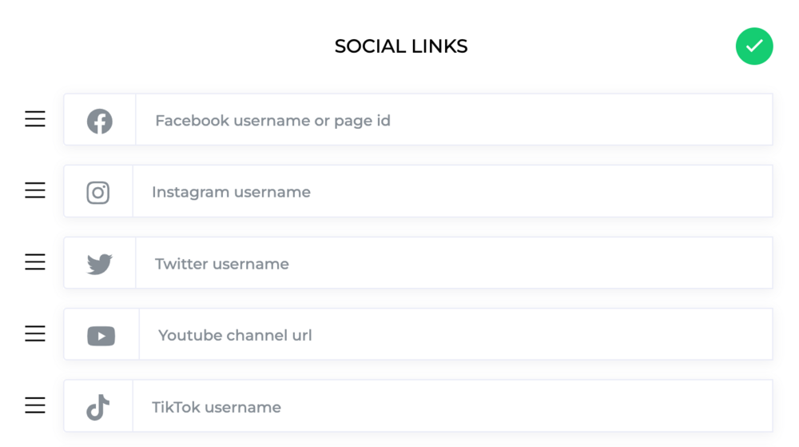
Task: Click the "Instagram username" placeholder text
Action: tap(231, 192)
